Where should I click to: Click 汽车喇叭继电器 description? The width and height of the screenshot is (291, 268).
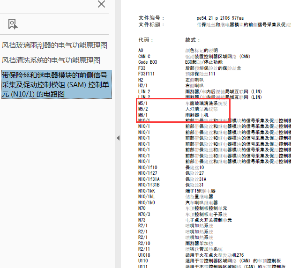(x=201, y=202)
